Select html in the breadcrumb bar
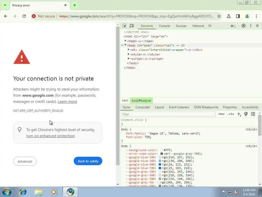The width and height of the screenshot is (262, 197). point(125,101)
